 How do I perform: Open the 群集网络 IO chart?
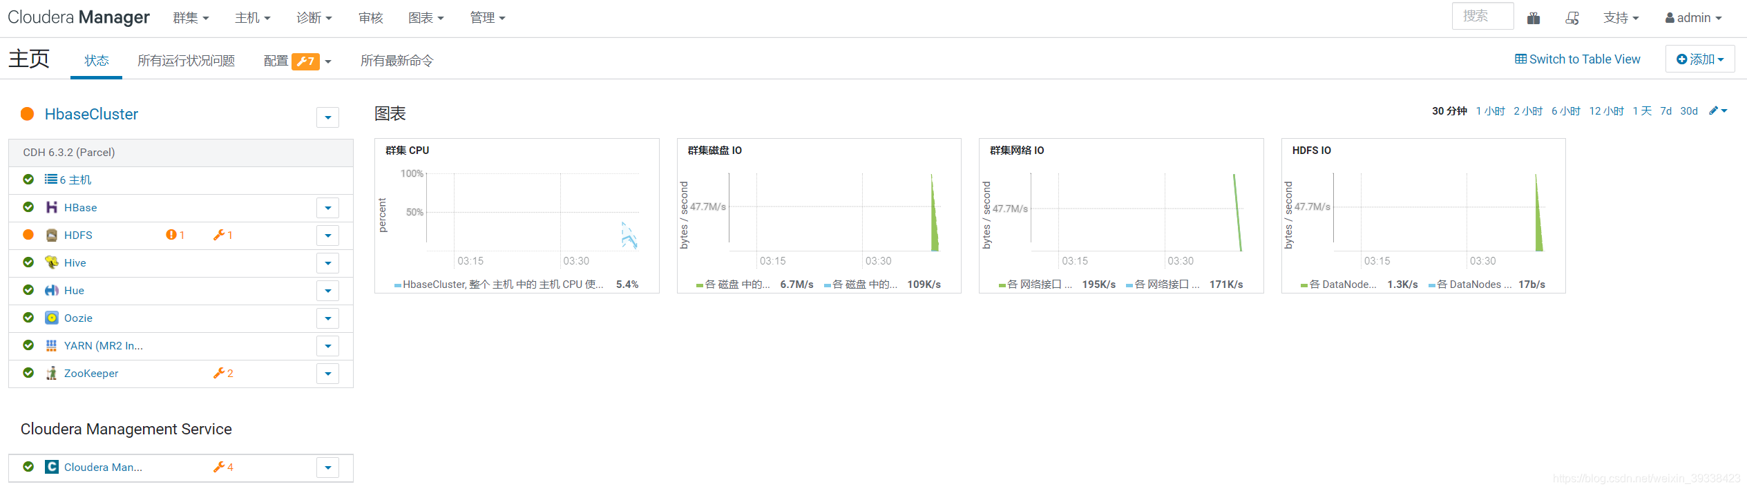(1121, 215)
